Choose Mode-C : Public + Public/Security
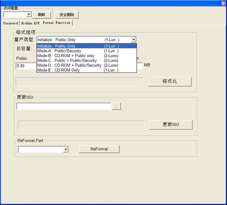227x205 pixels. pos(87,60)
